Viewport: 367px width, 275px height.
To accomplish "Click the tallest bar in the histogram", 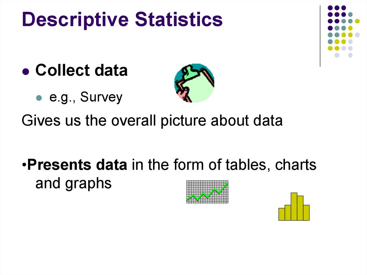I will pos(294,207).
